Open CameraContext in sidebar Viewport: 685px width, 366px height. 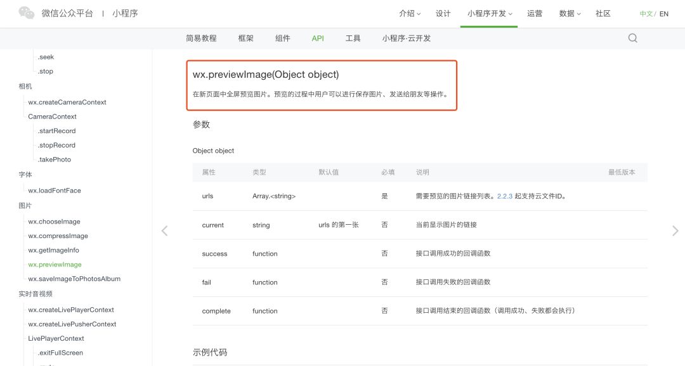tap(53, 117)
